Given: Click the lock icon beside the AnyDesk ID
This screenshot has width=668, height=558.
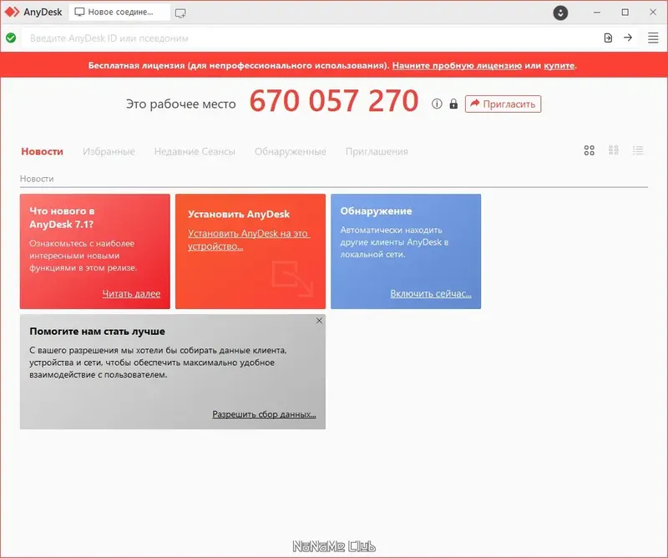Looking at the screenshot, I should [452, 104].
